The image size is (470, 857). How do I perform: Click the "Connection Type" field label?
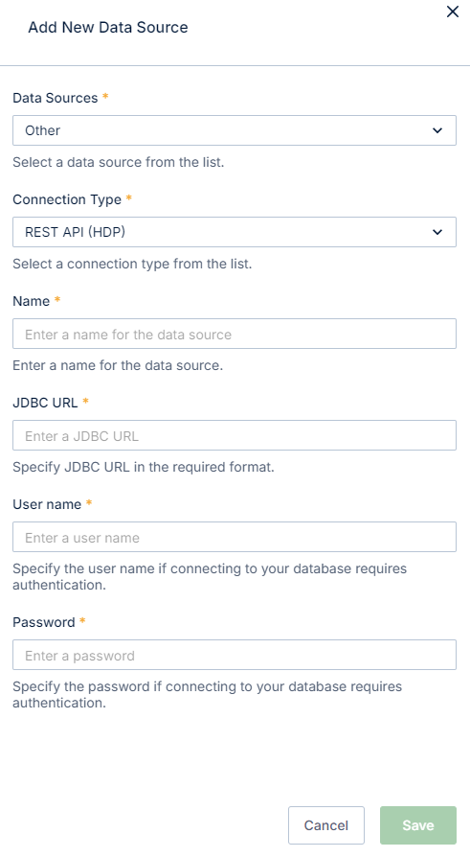pyautogui.click(x=67, y=199)
